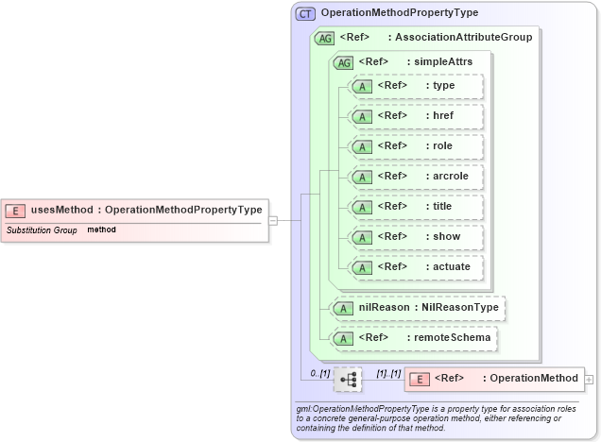This screenshot has height=442, width=601.
Task: Click the A icon of nilReason attribute
Action: tap(343, 308)
